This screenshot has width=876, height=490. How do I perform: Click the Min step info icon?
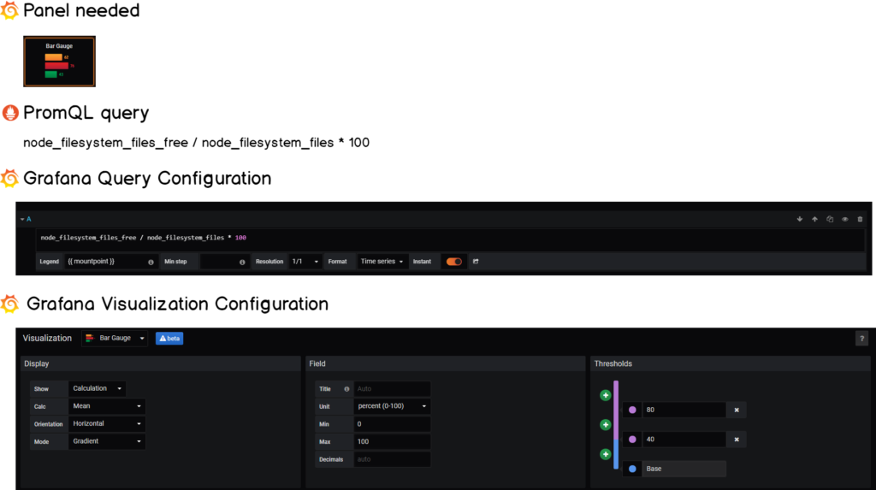click(x=242, y=262)
